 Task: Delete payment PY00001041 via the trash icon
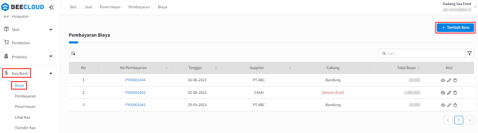tap(455, 105)
